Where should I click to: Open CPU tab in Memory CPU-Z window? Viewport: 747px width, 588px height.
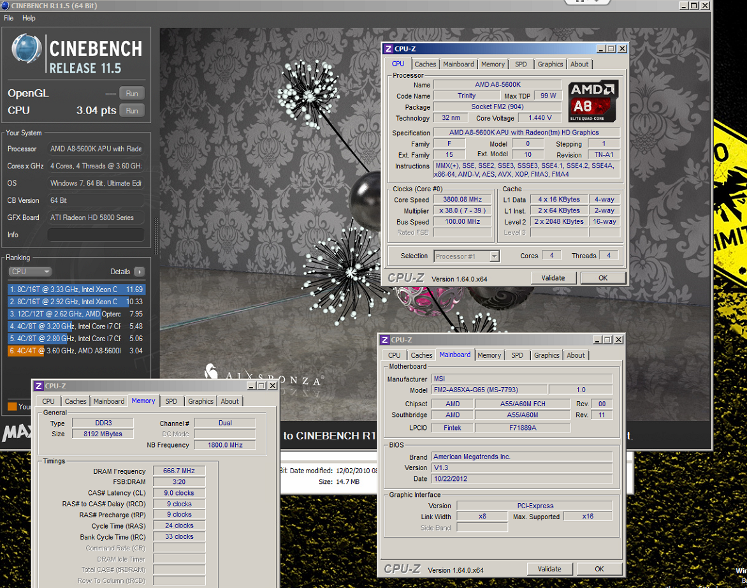point(48,402)
